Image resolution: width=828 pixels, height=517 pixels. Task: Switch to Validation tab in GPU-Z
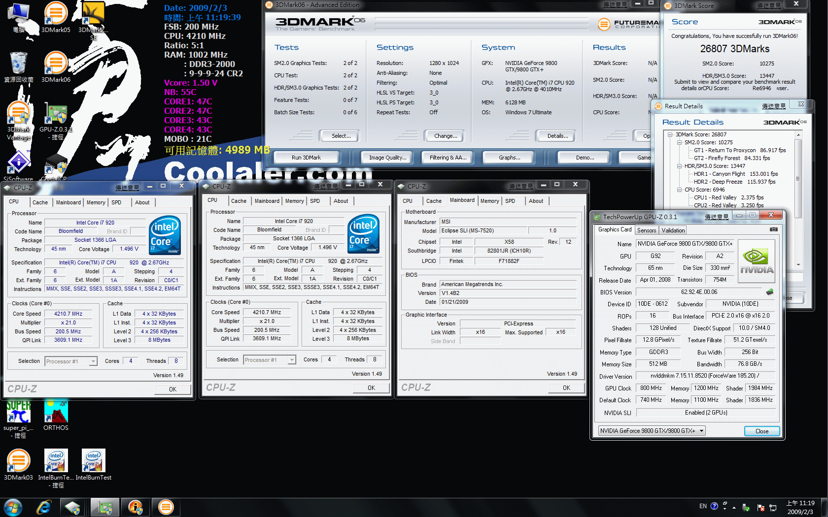click(673, 230)
